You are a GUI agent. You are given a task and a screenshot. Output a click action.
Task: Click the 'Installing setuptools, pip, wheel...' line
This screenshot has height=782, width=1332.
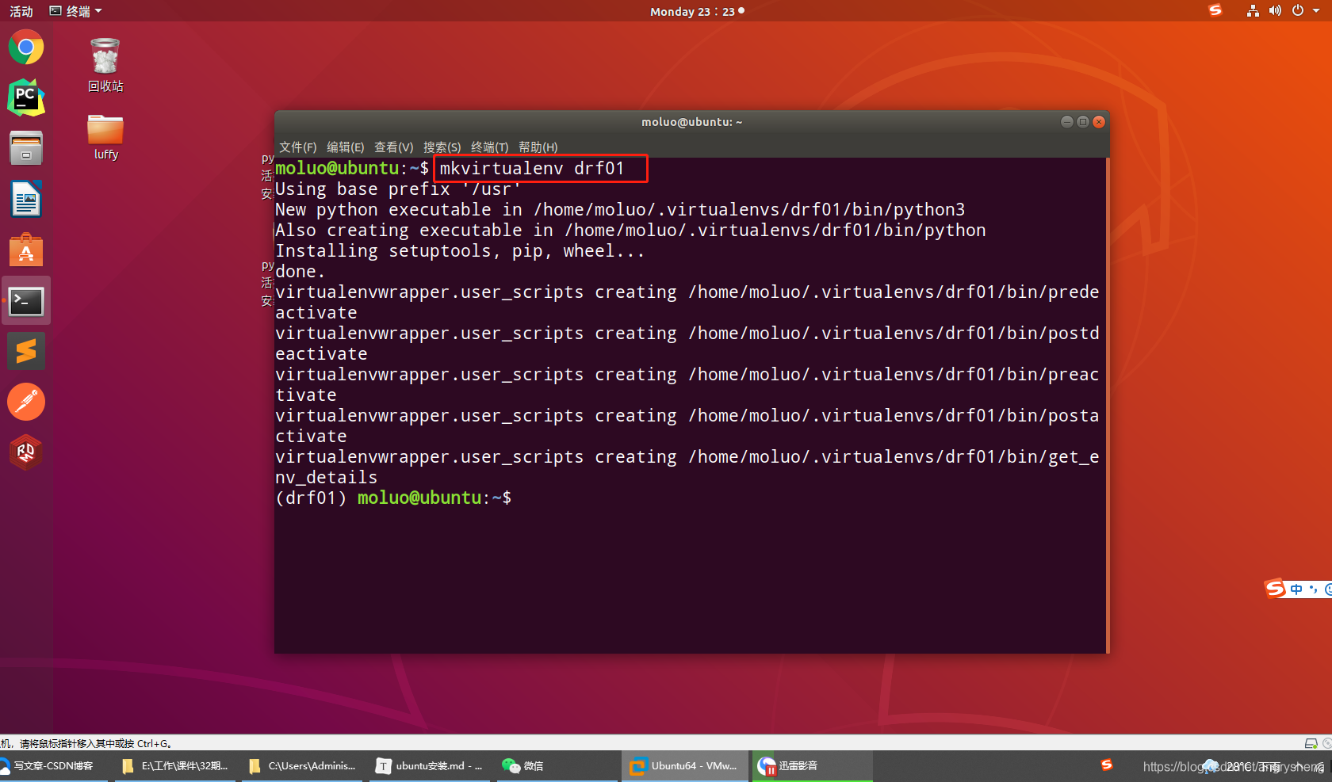coord(460,251)
